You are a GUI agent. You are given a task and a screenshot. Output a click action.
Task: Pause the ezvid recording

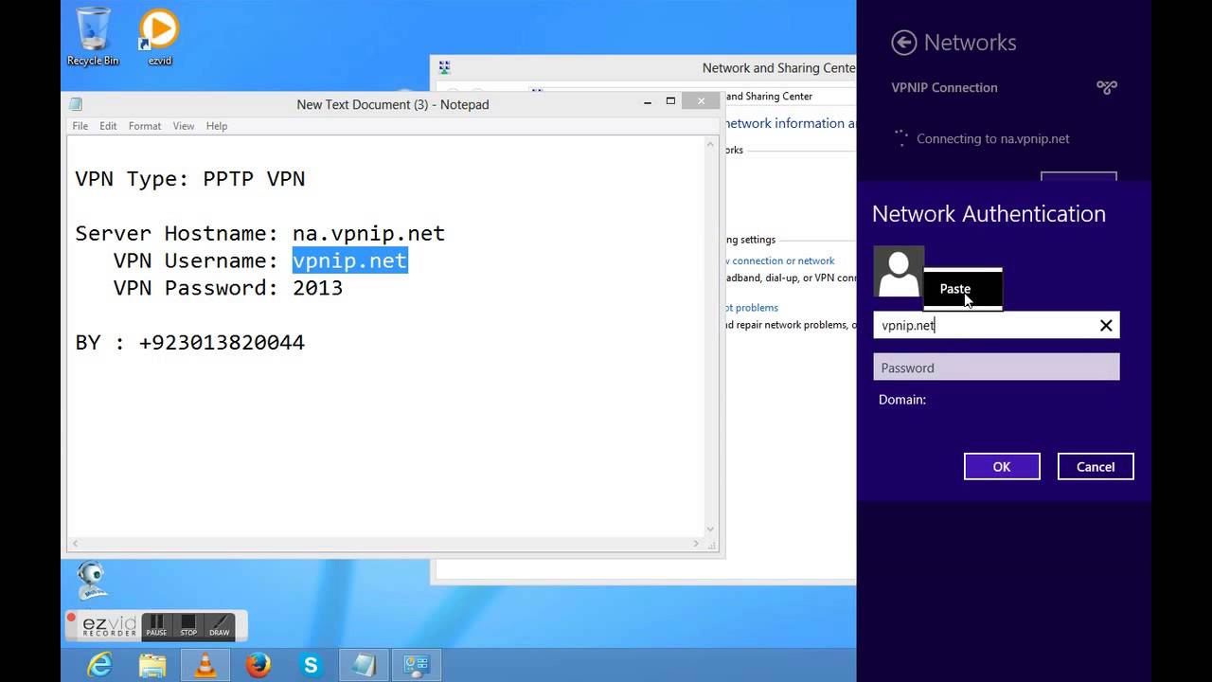[156, 626]
